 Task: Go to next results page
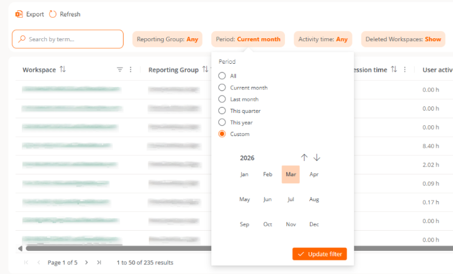[86, 262]
